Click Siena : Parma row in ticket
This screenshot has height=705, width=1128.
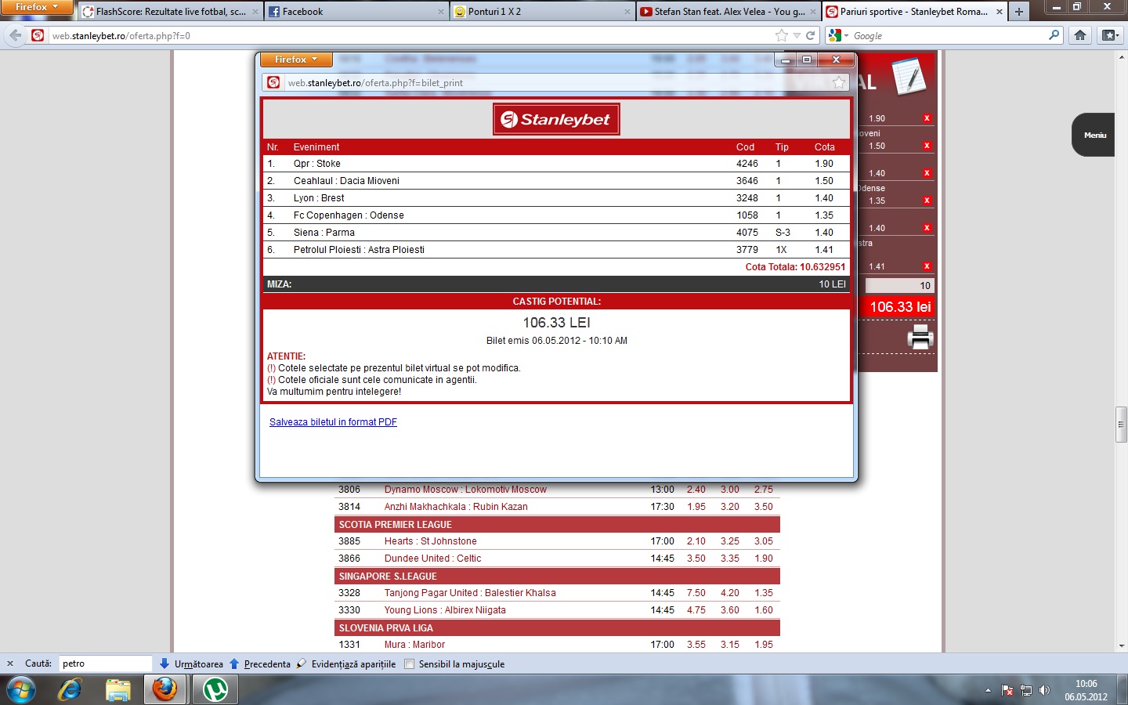tap(556, 233)
